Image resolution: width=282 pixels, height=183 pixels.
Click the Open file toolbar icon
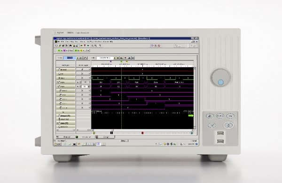coord(60,46)
